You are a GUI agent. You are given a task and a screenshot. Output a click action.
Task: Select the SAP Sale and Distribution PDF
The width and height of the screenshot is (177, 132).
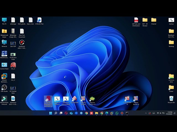click(x=136, y=22)
